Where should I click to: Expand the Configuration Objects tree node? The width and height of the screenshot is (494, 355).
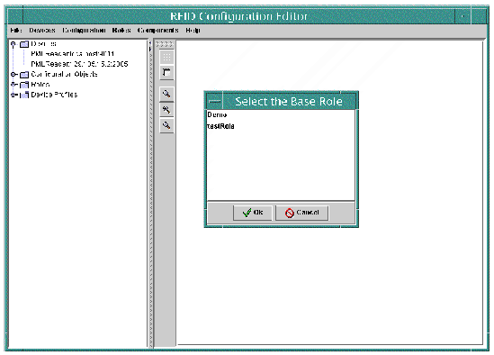click(13, 75)
